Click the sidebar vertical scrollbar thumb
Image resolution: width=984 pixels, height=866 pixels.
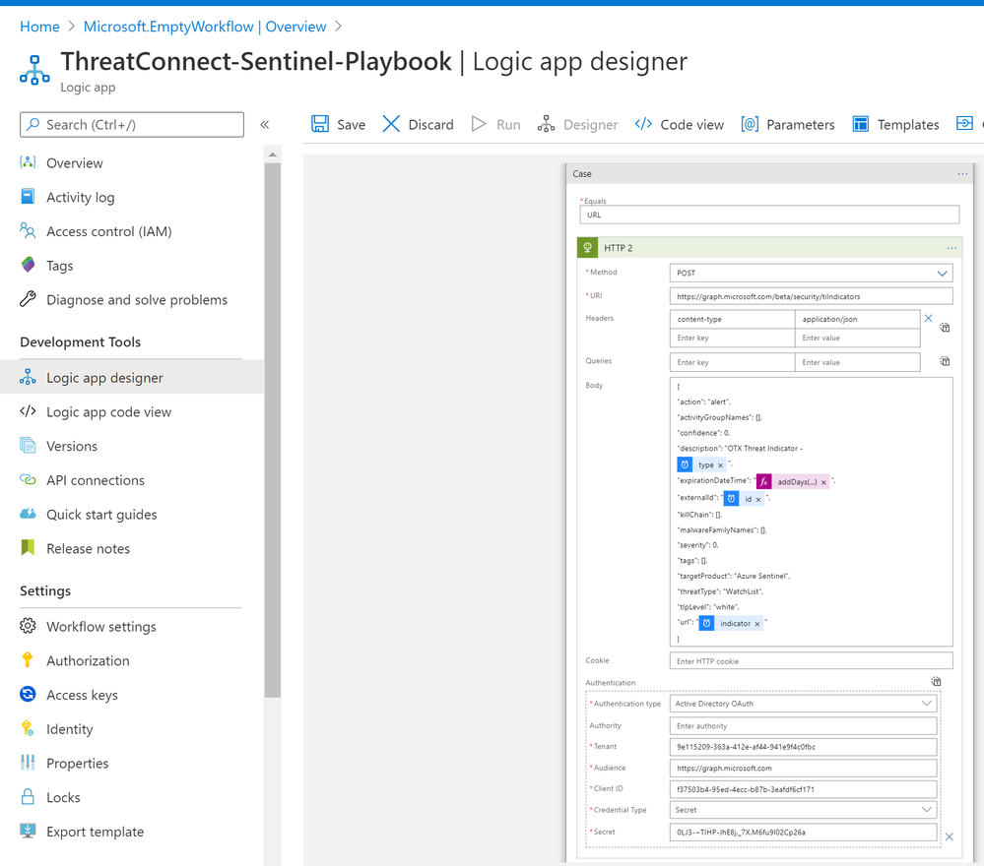tap(273, 430)
